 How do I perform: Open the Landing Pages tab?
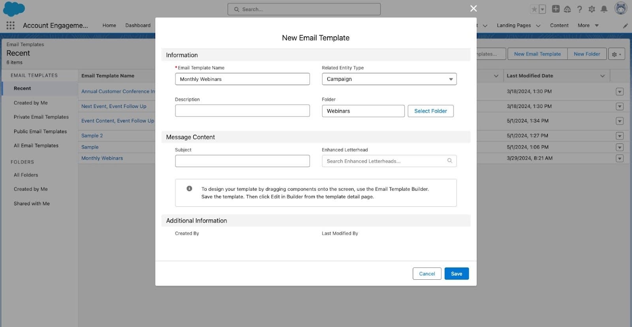513,25
